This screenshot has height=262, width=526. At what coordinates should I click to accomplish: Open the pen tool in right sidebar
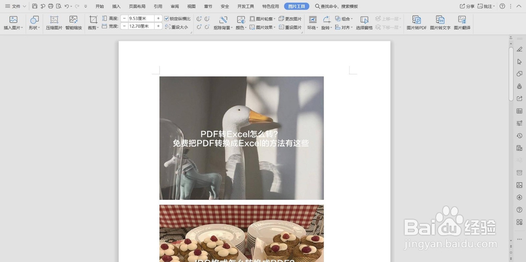point(519,49)
